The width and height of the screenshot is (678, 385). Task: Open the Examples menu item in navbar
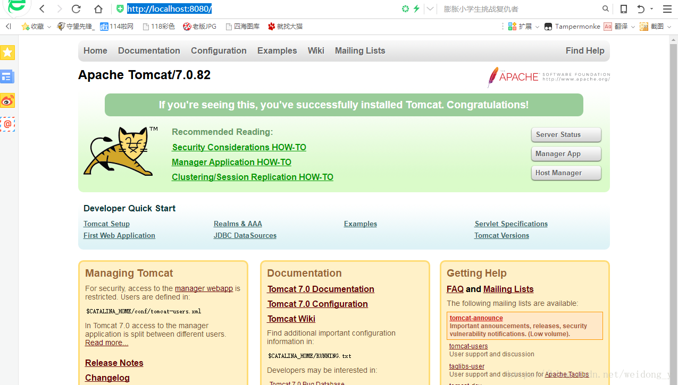pyautogui.click(x=277, y=50)
